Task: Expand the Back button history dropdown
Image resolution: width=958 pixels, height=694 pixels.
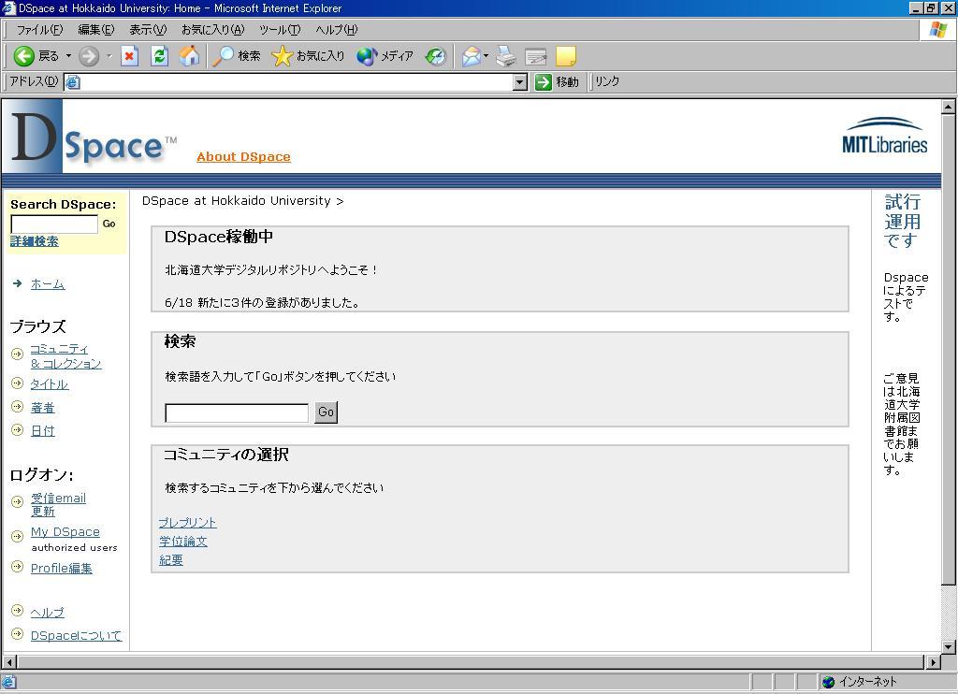Action: coord(68,56)
